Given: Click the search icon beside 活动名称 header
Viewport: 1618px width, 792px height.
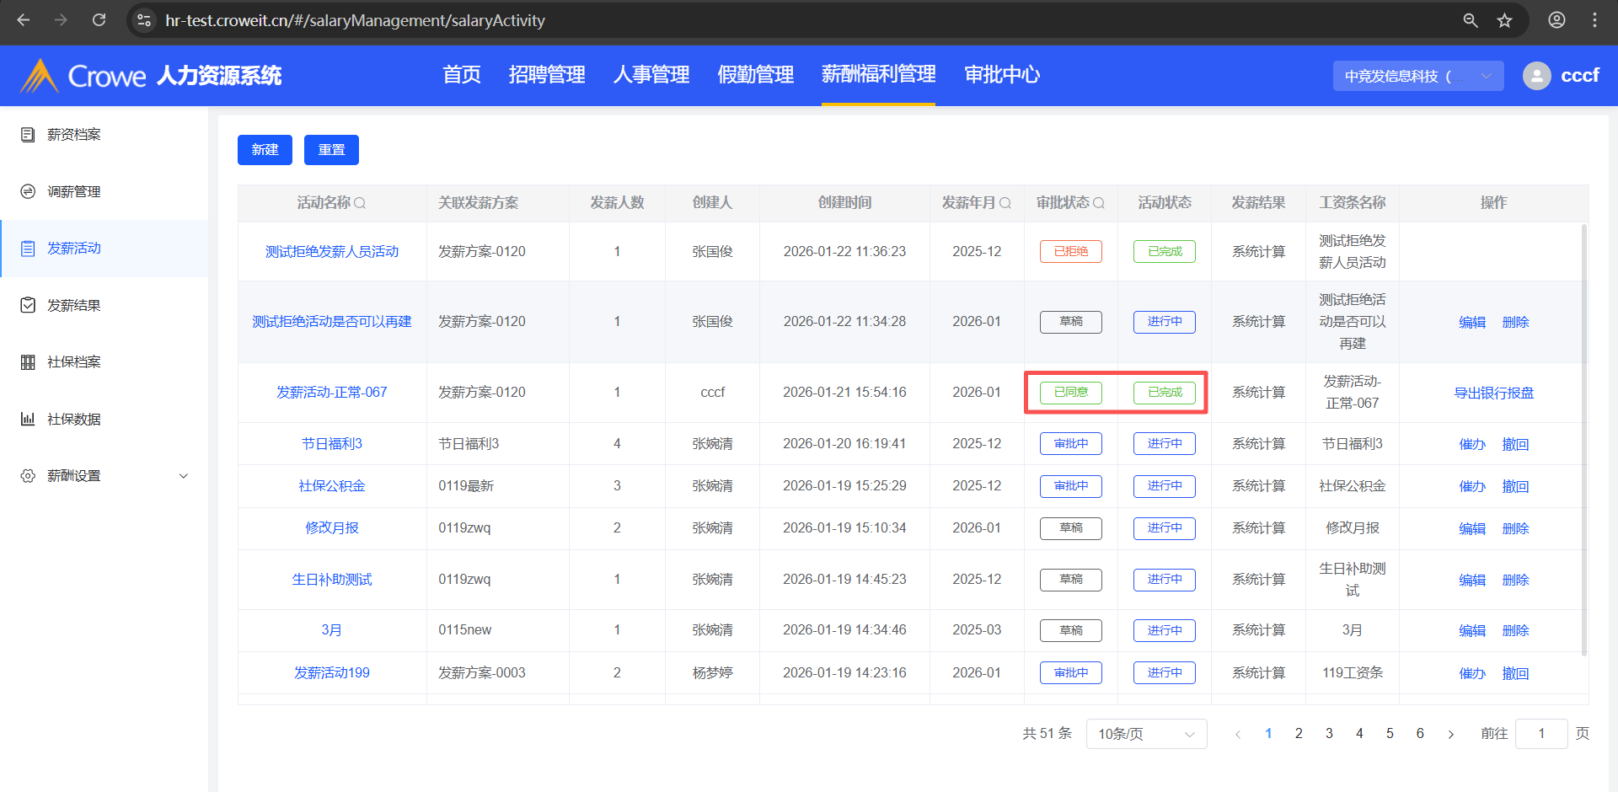Looking at the screenshot, I should [360, 203].
